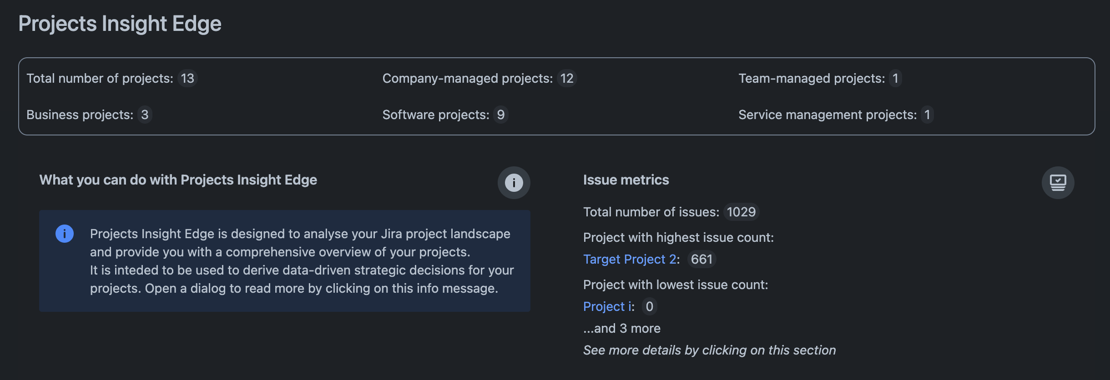The height and width of the screenshot is (380, 1110).
Task: Click the Projects Insight Edge page title
Action: [120, 24]
